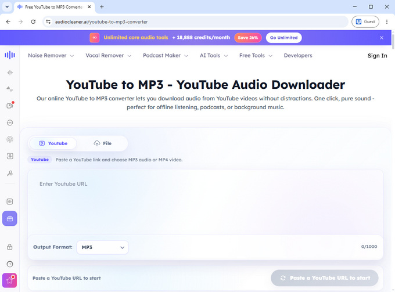
Task: Dismiss the promo banner with the X
Action: click(382, 38)
